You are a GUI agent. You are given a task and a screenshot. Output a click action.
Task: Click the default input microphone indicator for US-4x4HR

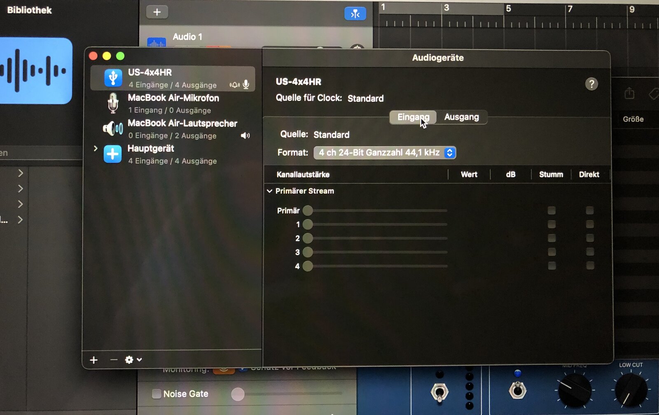pyautogui.click(x=246, y=85)
